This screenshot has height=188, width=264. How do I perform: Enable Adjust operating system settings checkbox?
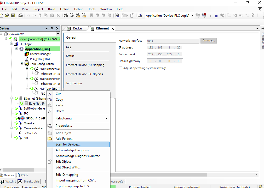pos(120,68)
